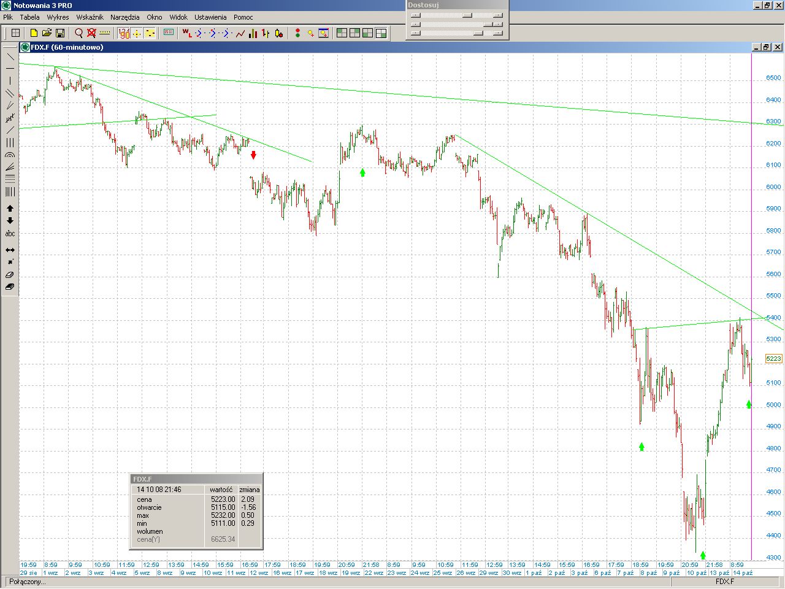
Task: Select the parallel channel lines tool
Action: click(x=10, y=93)
